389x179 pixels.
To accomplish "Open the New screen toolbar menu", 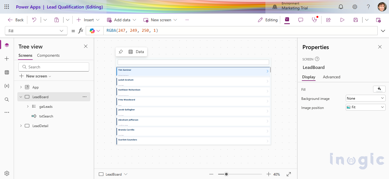I will (160, 20).
